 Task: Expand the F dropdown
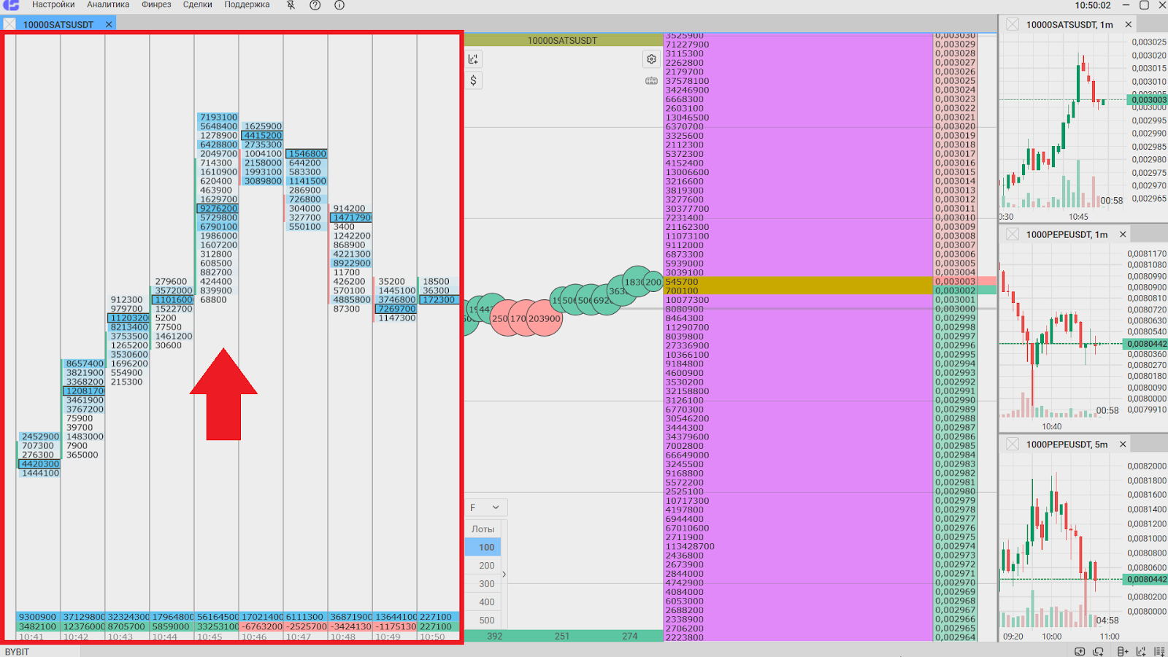tap(485, 507)
